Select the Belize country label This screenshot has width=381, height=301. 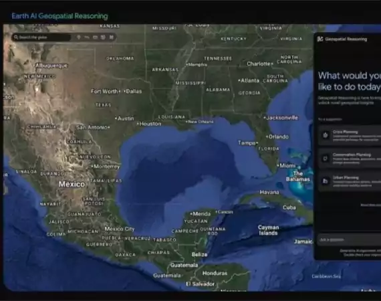click(199, 255)
